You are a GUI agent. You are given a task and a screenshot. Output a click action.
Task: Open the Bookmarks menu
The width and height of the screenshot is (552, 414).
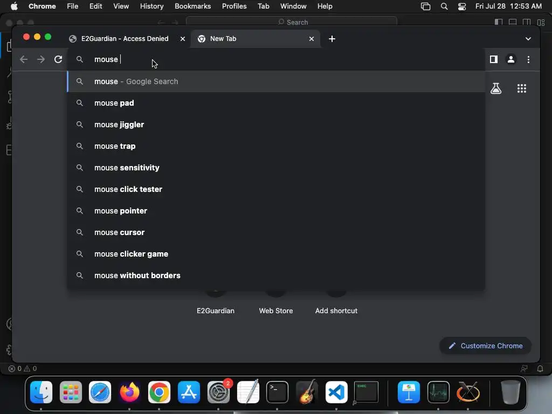[192, 6]
